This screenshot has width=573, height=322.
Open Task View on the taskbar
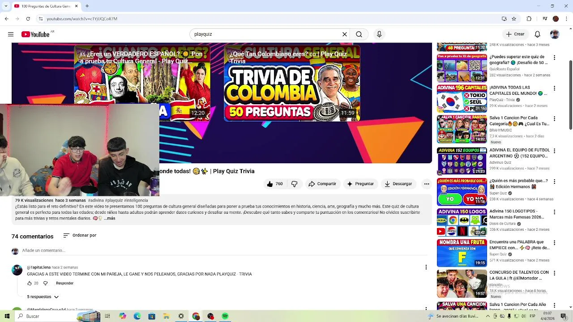(x=107, y=316)
